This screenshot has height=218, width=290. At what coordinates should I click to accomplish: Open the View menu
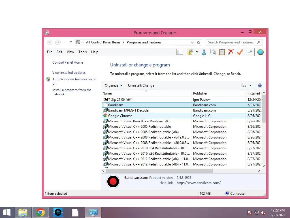70,52
